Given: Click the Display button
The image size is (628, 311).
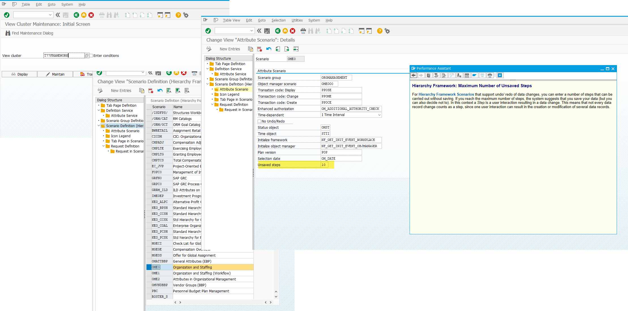Looking at the screenshot, I should point(19,74).
